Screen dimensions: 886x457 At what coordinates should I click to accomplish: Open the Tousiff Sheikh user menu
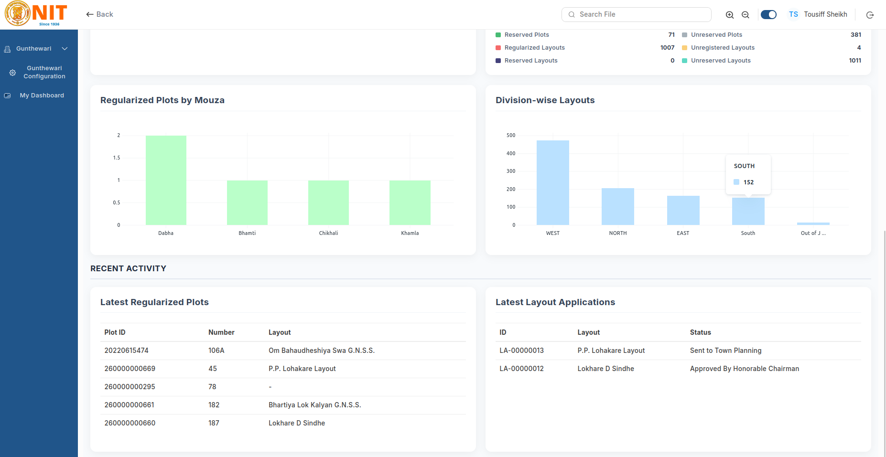pos(825,14)
